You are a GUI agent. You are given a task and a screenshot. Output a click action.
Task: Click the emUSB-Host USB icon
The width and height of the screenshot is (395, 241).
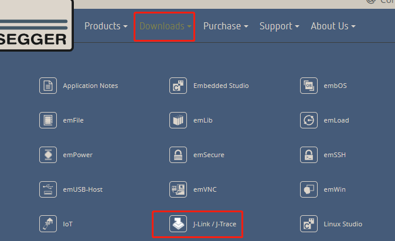point(48,189)
